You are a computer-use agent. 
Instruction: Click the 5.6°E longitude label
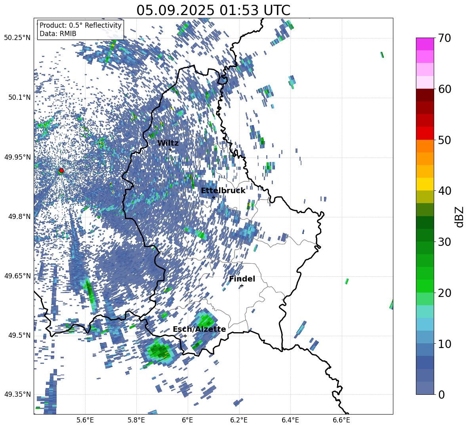85,420
